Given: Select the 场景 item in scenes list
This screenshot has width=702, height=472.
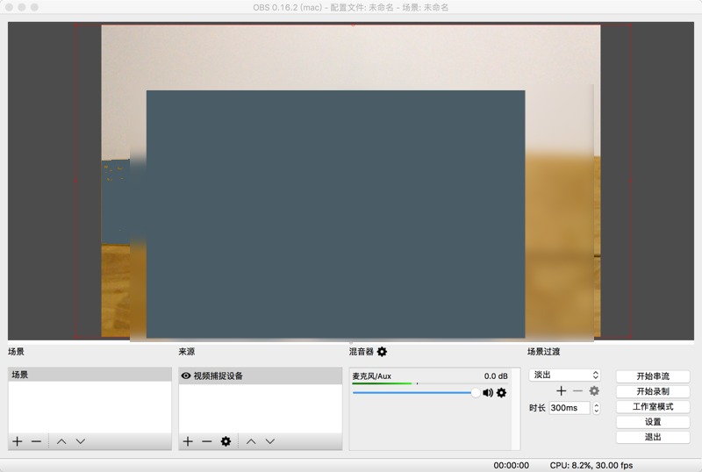Looking at the screenshot, I should (90, 375).
